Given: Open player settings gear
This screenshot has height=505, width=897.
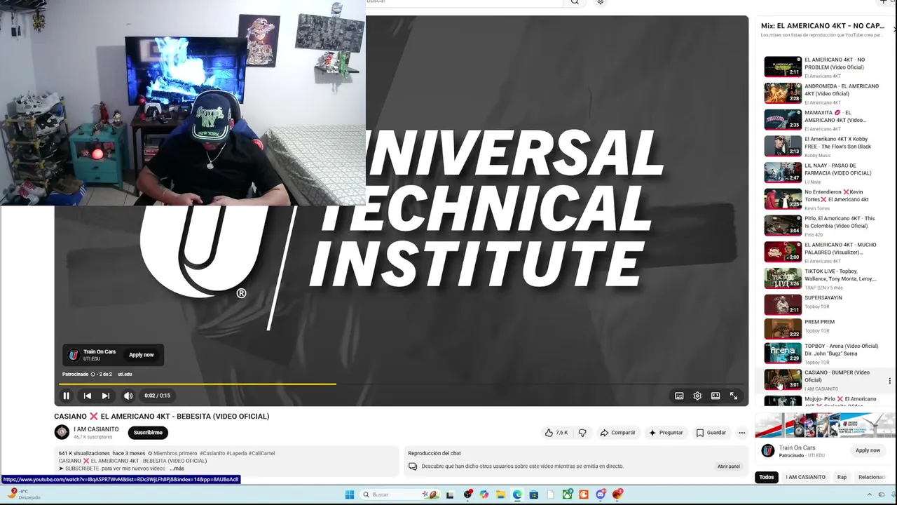Looking at the screenshot, I should click(697, 396).
